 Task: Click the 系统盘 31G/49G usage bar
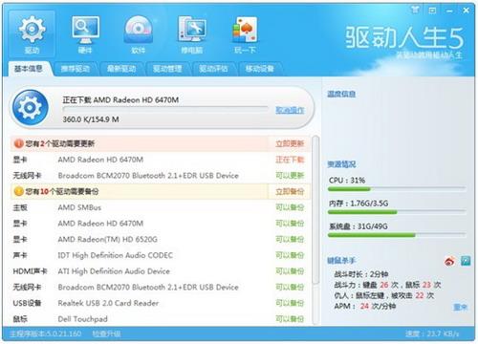[x=397, y=235]
